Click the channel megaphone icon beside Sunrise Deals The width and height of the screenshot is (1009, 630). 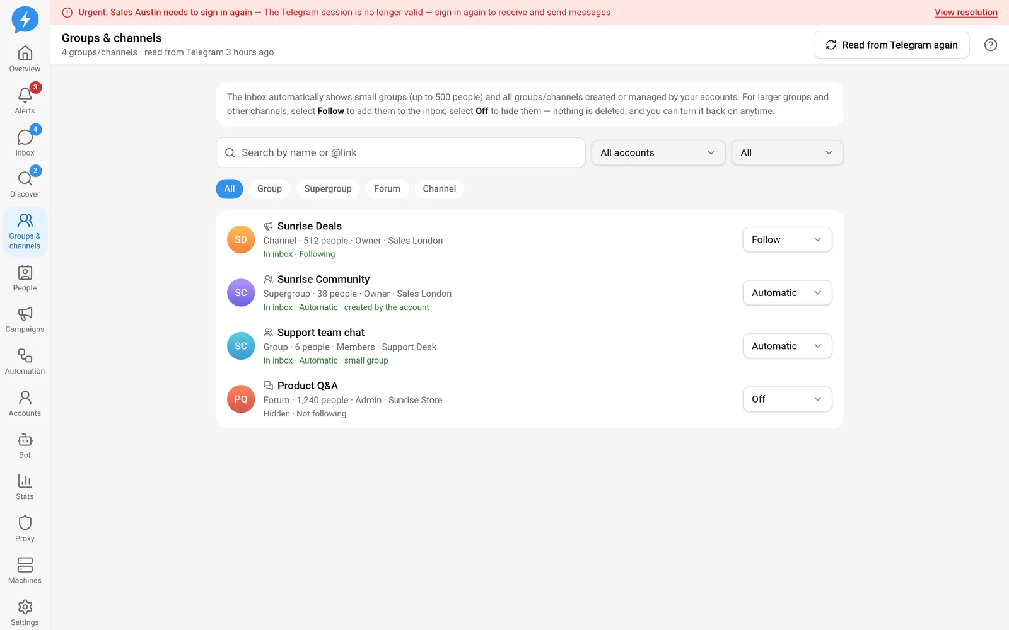[x=269, y=226]
